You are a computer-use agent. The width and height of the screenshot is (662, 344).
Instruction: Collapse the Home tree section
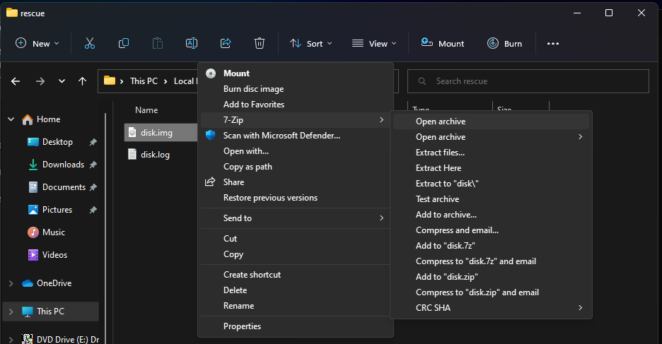(11, 119)
